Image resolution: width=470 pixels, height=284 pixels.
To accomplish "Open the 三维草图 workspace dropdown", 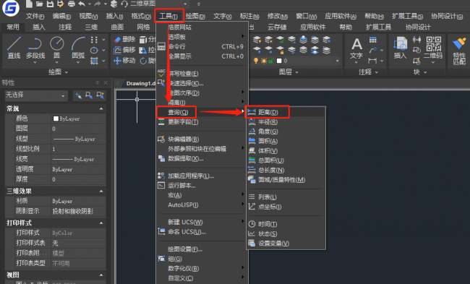I will [158, 4].
